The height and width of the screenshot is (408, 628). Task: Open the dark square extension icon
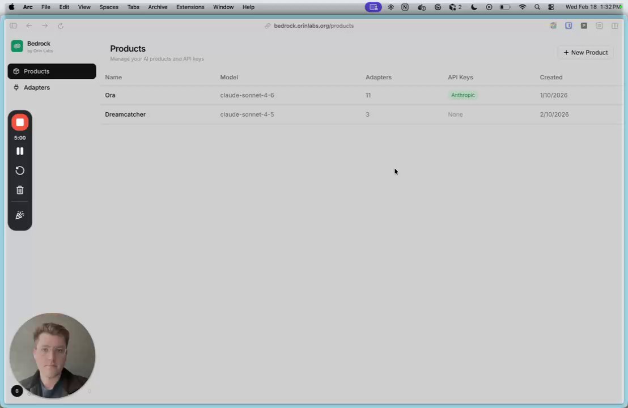coord(584,25)
